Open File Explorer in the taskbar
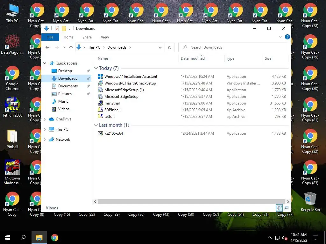This screenshot has width=326, height=244. pyautogui.click(x=39, y=238)
